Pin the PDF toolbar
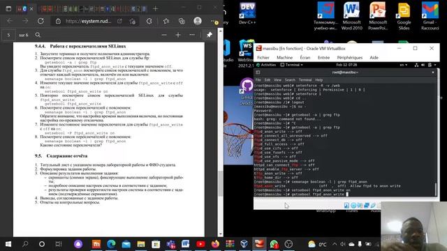 point(210,35)
